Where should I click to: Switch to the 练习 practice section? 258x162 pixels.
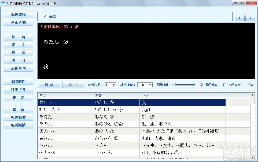click(19, 60)
